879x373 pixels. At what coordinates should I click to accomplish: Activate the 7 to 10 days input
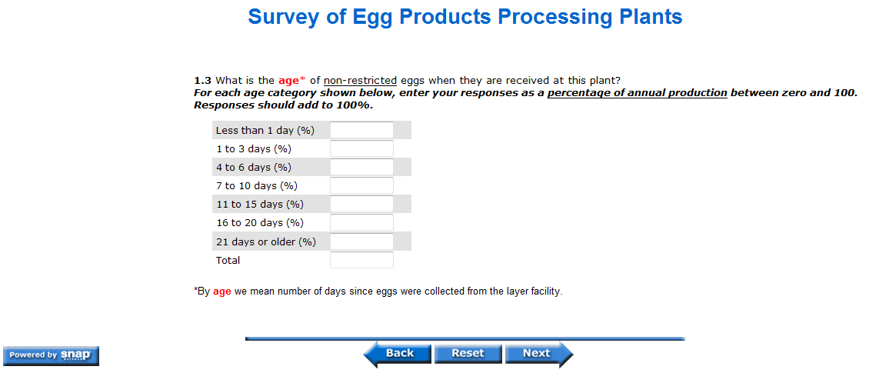tap(361, 185)
